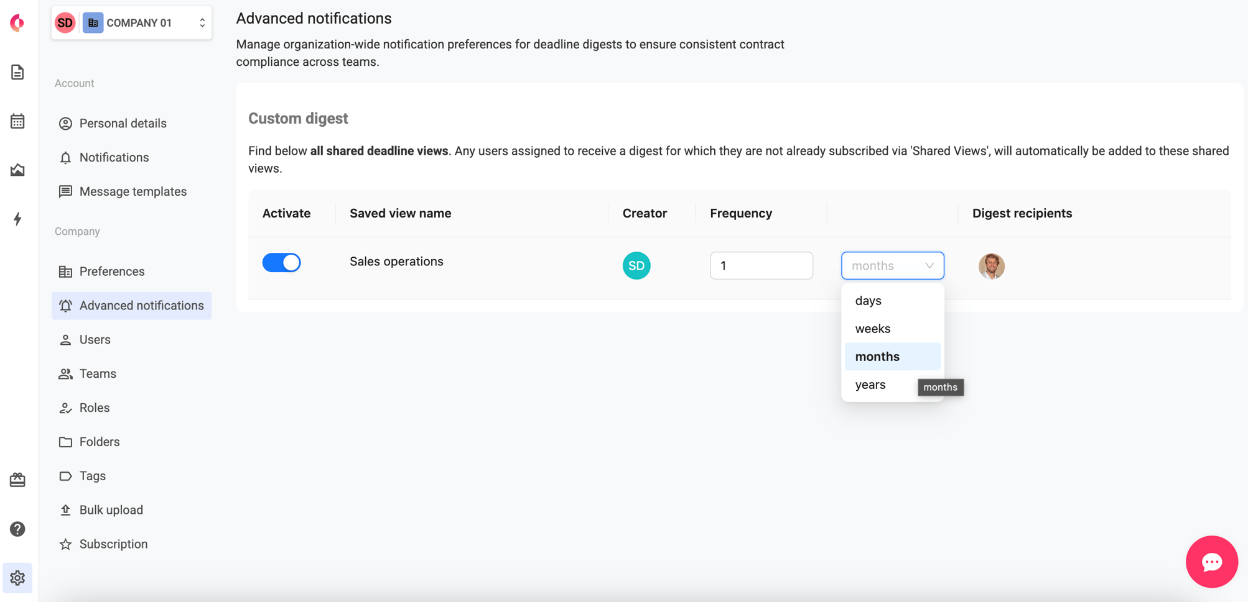Open the Folders page

131,442
